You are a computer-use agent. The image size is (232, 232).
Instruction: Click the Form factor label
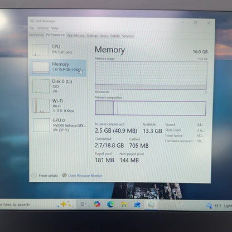coord(174,136)
